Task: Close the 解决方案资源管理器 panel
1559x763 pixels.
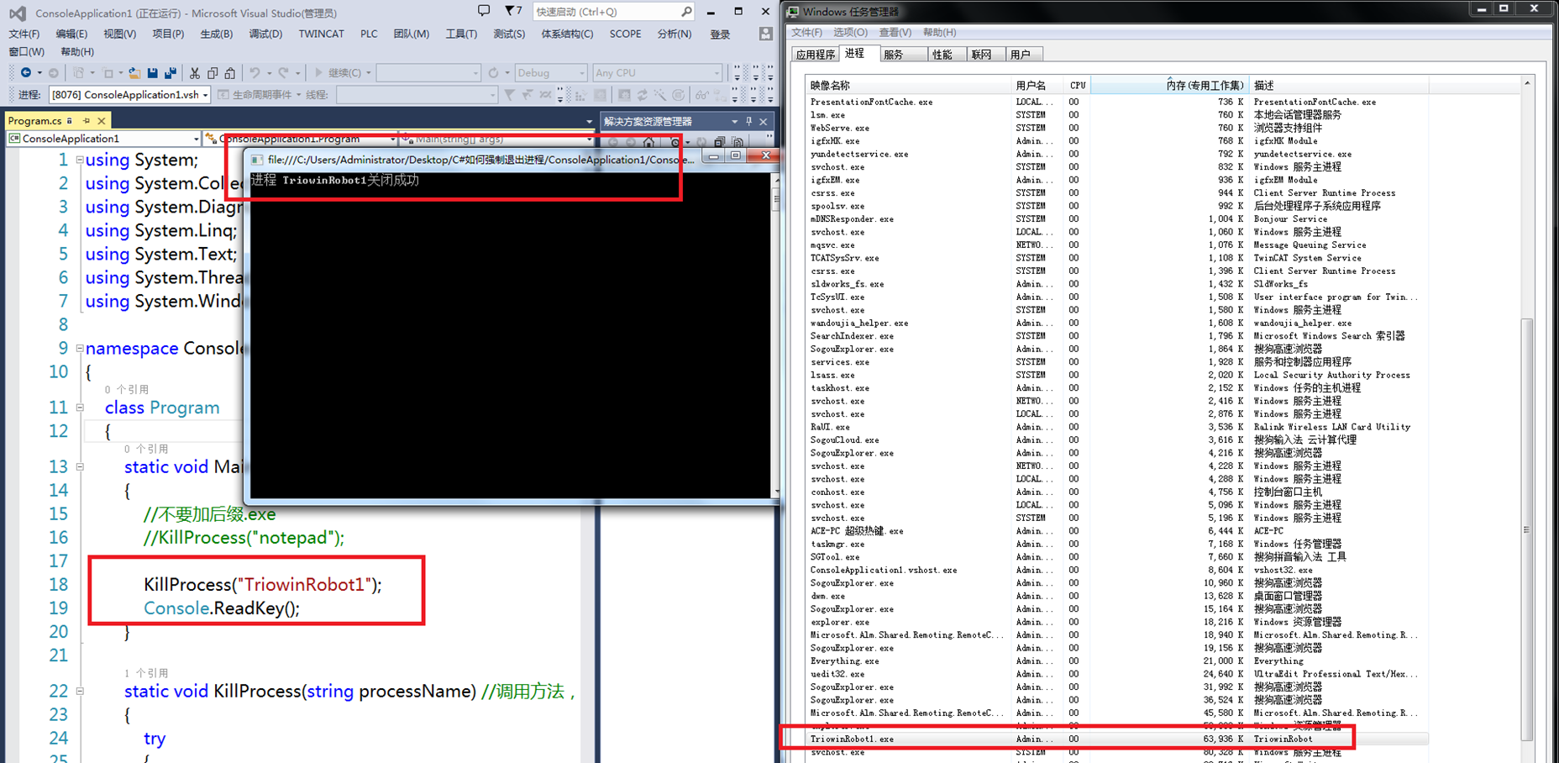Action: [x=764, y=122]
